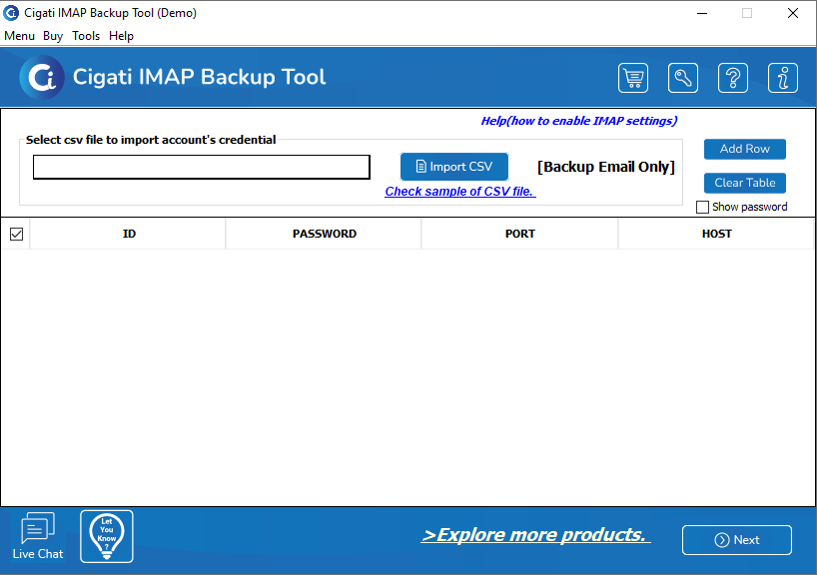Viewport: 817px width, 575px height.
Task: Open the Buy menu
Action: coord(53,35)
